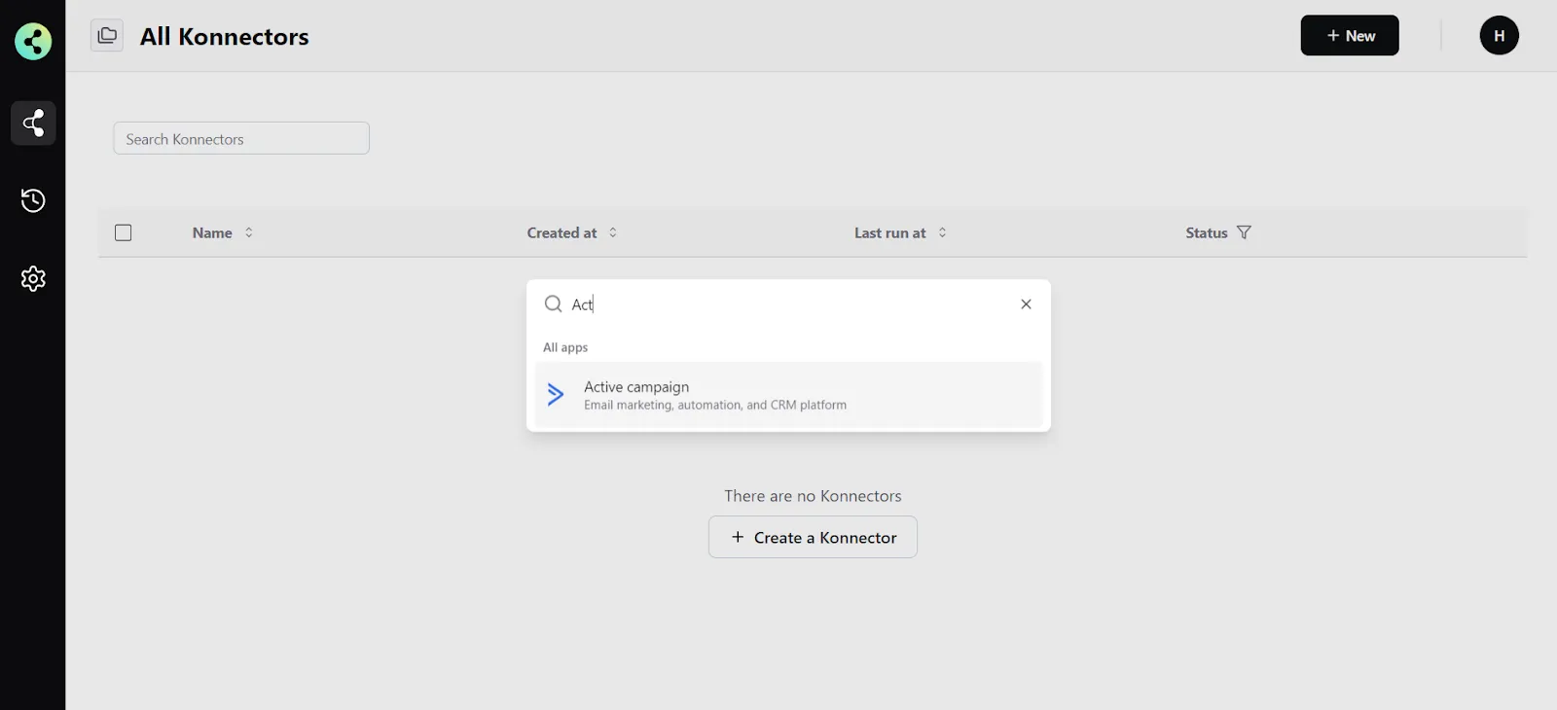This screenshot has width=1557, height=710.
Task: Click 'There are no Konnectors' message
Action: [813, 496]
